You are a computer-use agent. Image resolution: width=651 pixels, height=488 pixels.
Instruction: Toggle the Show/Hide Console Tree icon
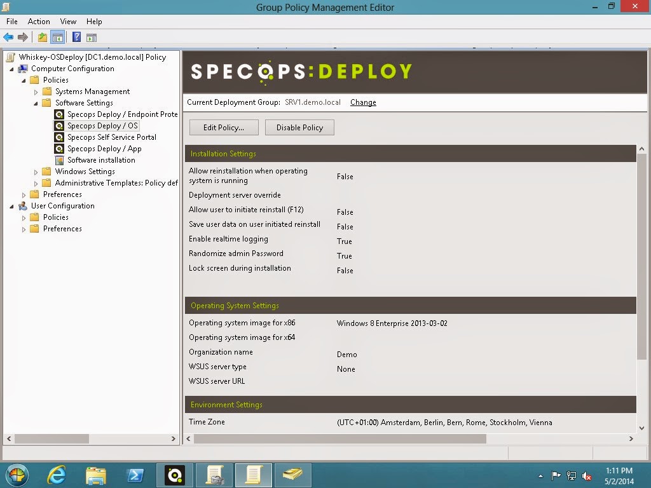[58, 37]
